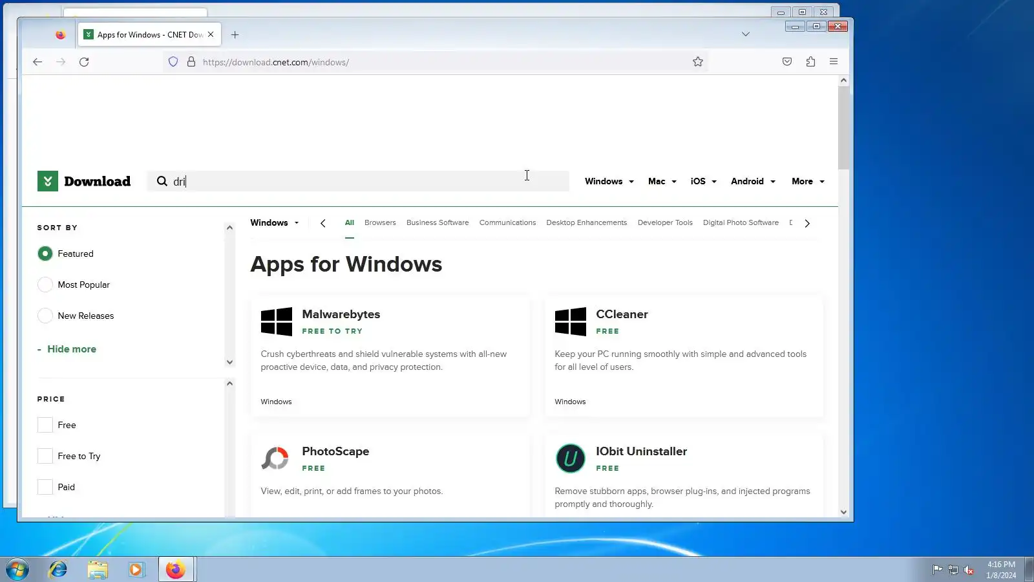Select Desktop Enhancements category tab
Screen dimensions: 1034x582
[587, 222]
